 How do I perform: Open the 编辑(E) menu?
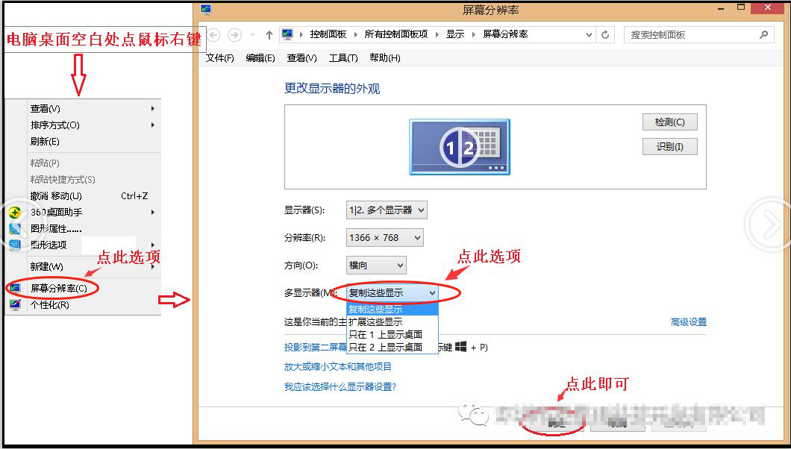pyautogui.click(x=260, y=58)
